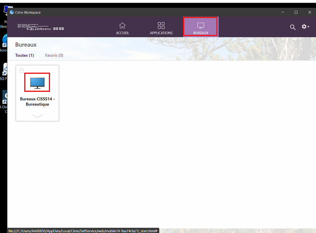
Task: Click the Bureaux CISSS14 - Bureautique label
Action: 37,101
